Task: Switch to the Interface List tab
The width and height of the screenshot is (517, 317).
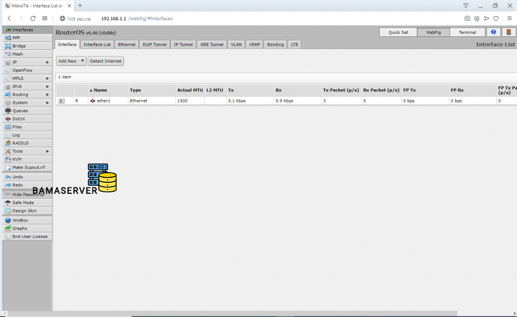Action: click(97, 44)
